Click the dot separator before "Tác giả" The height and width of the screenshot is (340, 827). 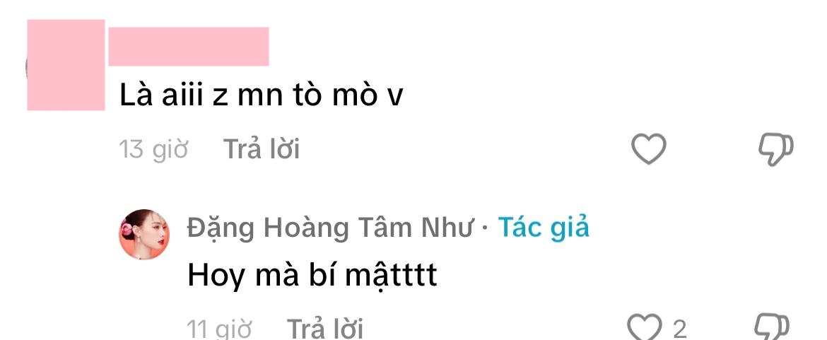pyautogui.click(x=485, y=229)
